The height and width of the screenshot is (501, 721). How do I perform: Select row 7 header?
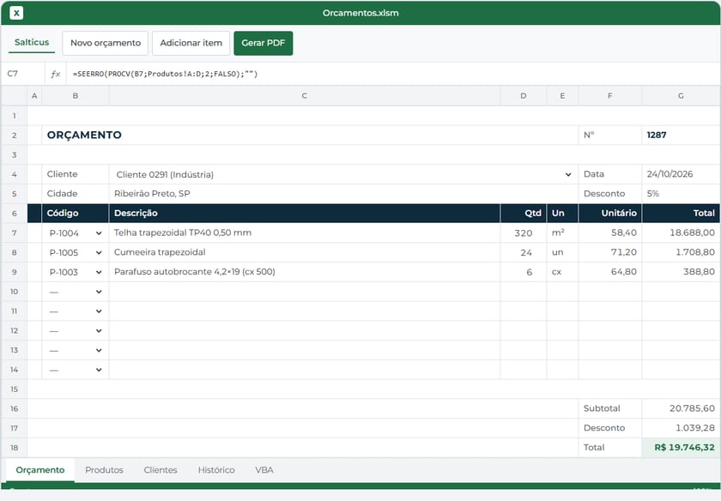pos(15,233)
